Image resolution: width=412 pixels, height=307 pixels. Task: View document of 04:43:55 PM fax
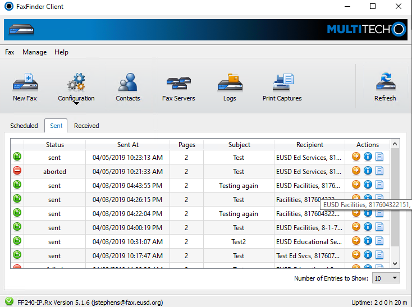coord(379,185)
